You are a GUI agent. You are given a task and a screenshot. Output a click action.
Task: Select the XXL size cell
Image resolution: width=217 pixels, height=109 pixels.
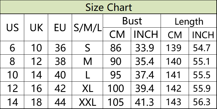coord(87,102)
